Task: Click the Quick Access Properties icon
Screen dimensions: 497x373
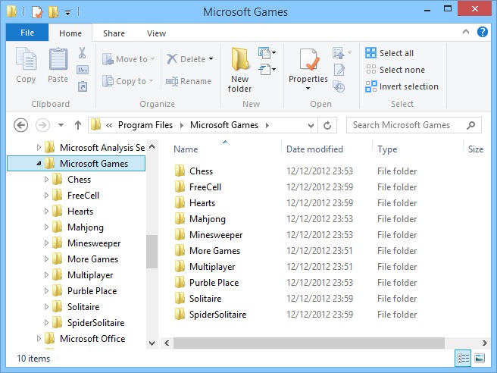Action: pos(37,12)
